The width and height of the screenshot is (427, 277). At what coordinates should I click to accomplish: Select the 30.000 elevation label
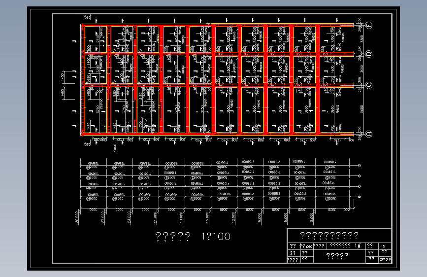click(77, 217)
